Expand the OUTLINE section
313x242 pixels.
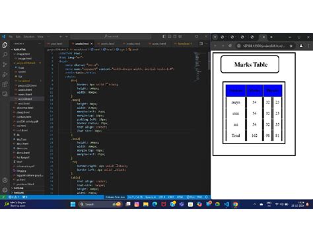18,188
